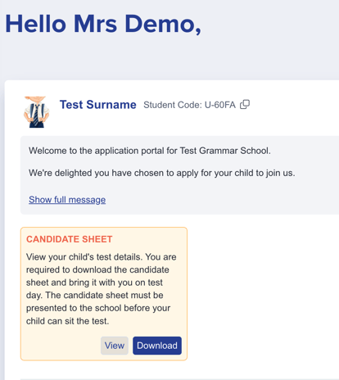
Task: Copy the student code with the copy icon
Action: (x=245, y=104)
